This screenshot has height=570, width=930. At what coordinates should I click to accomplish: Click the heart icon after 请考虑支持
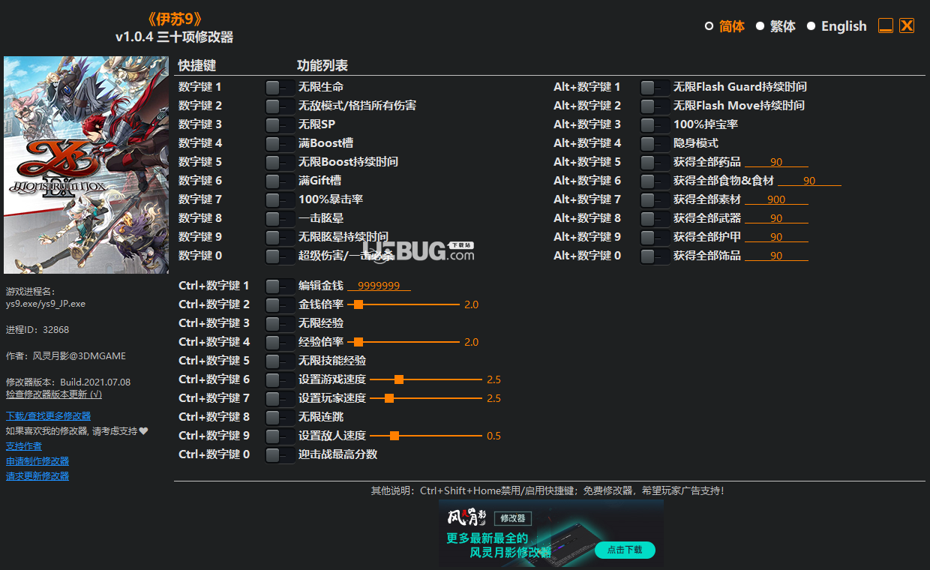(x=144, y=431)
